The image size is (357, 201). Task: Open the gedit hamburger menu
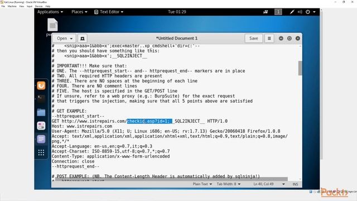coord(269,39)
